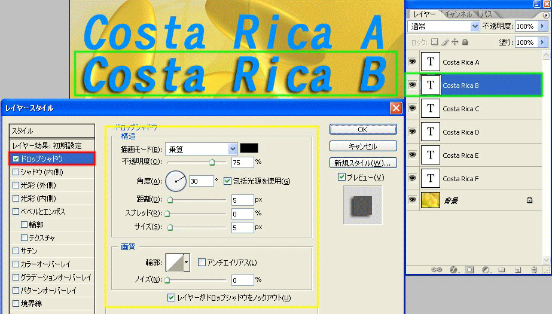The image size is (552, 314).
Task: Hide the Costa Rica A layer
Action: [412, 62]
